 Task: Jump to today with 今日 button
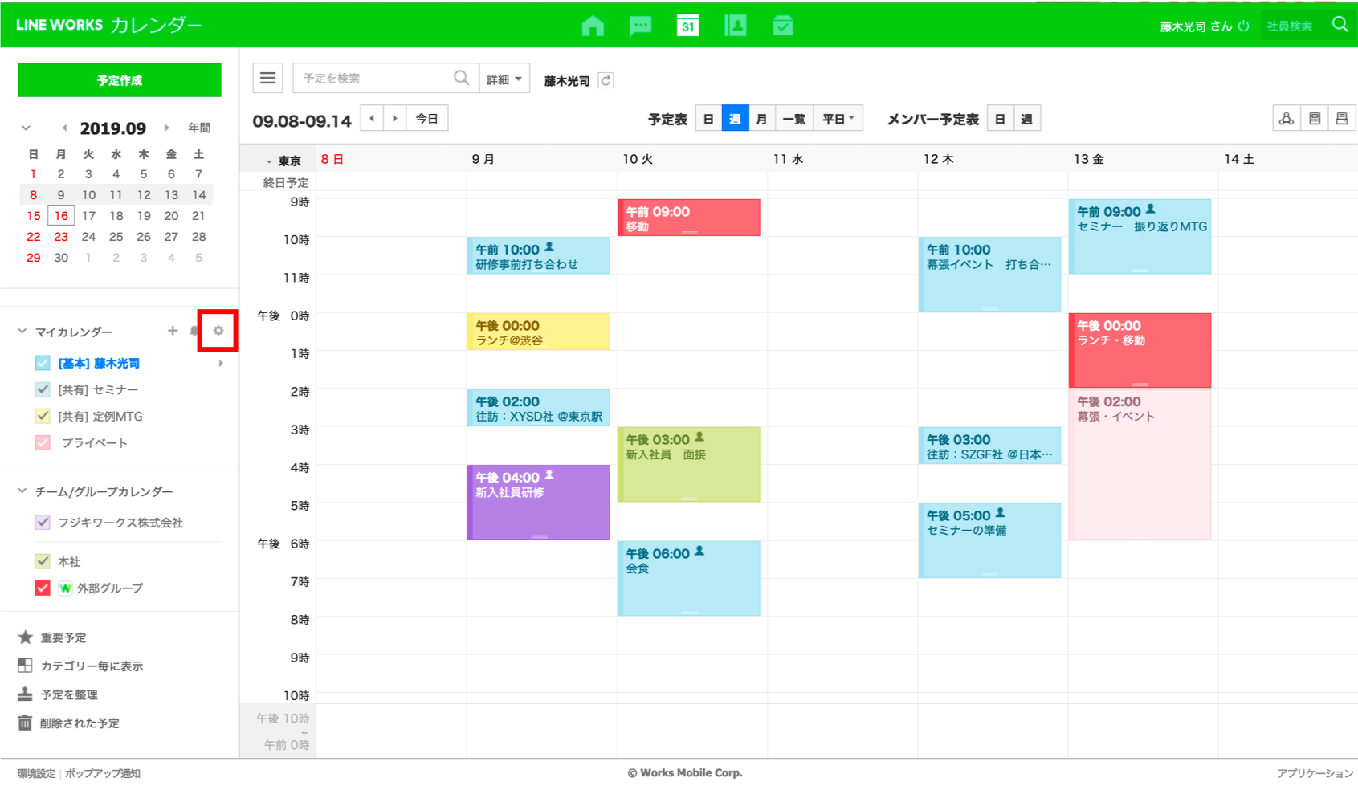(426, 119)
